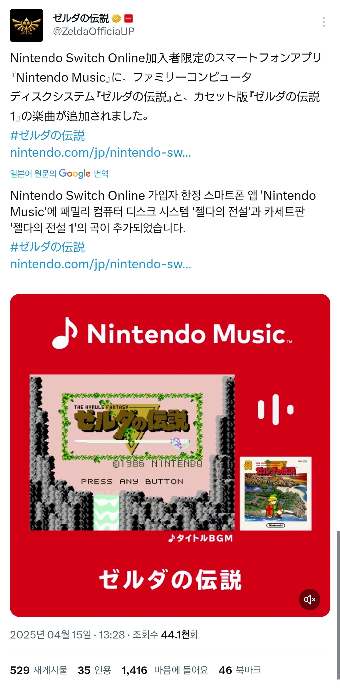Open the 46 bookmarks count
The image size is (340, 692).
pos(240,670)
